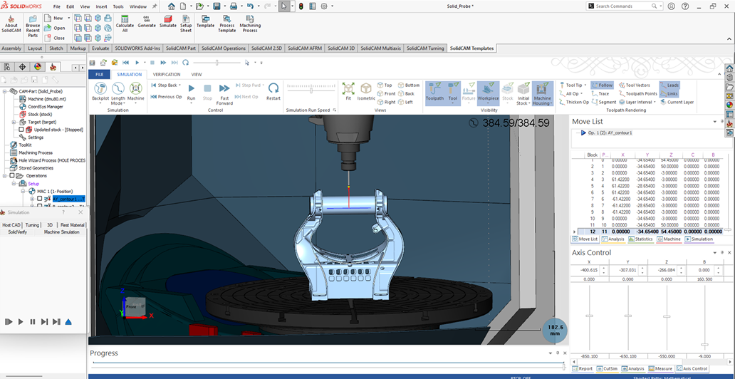Click Tool Vectors option
The width and height of the screenshot is (735, 379).
634,85
